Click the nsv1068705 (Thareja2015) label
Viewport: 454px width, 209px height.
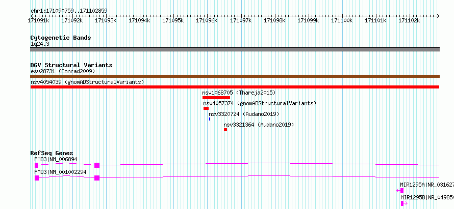coord(239,93)
